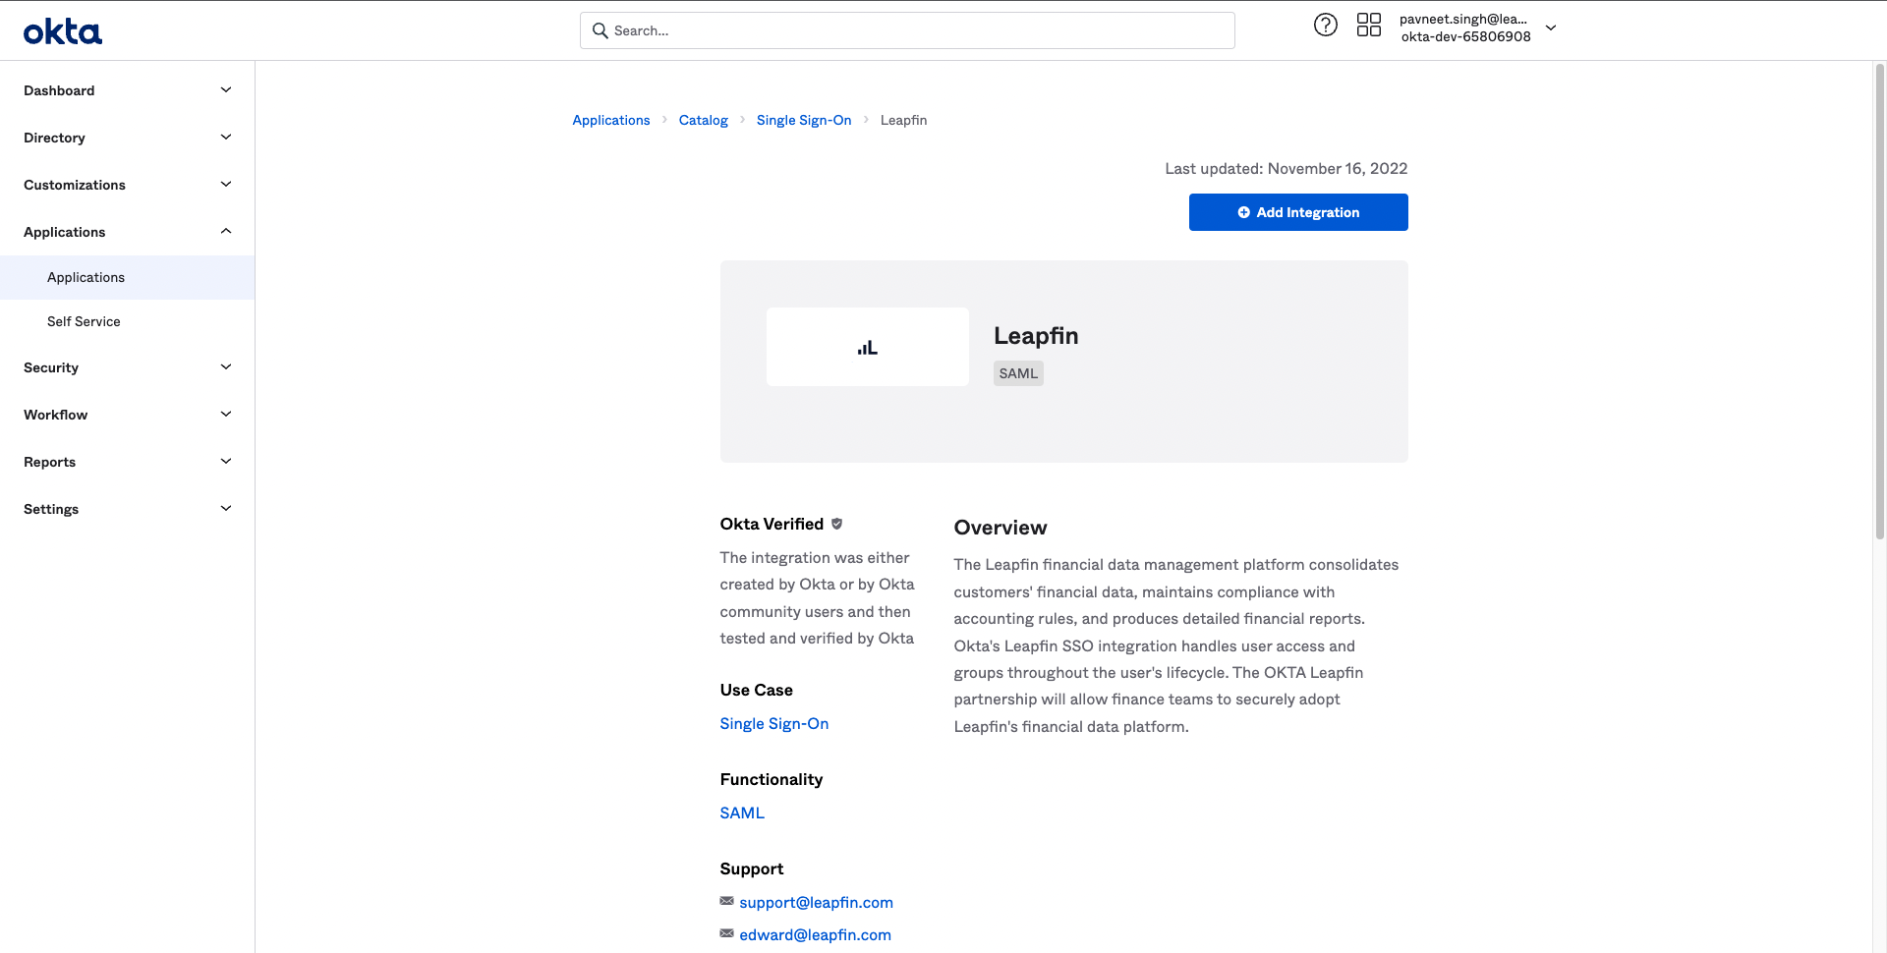
Task: Click the Overview heading
Action: coord(1001,528)
